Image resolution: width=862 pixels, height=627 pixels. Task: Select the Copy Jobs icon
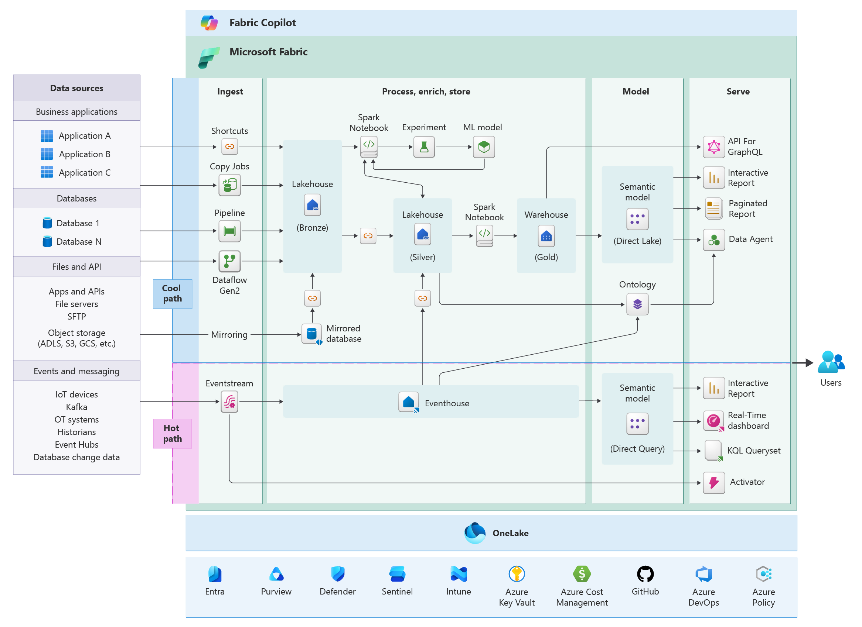click(229, 185)
